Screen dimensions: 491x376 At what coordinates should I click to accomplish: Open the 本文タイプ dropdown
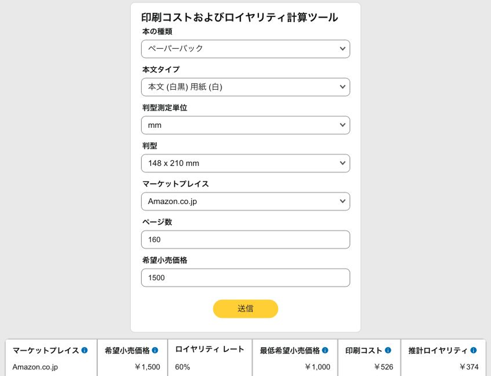coord(245,87)
